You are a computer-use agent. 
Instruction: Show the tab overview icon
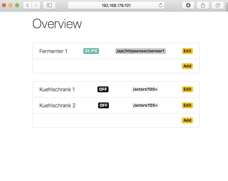pyautogui.click(x=218, y=5)
